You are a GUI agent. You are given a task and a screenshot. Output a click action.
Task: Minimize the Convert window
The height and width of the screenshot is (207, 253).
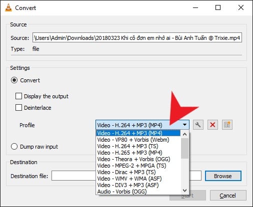click(195, 7)
